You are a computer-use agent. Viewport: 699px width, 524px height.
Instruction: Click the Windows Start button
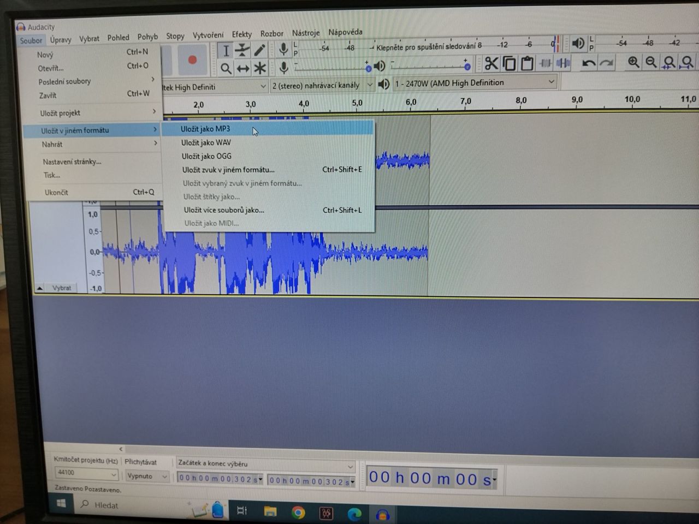click(61, 503)
